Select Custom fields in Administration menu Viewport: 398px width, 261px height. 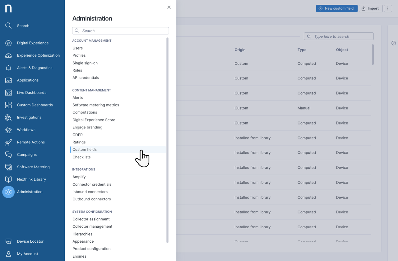coord(85,150)
